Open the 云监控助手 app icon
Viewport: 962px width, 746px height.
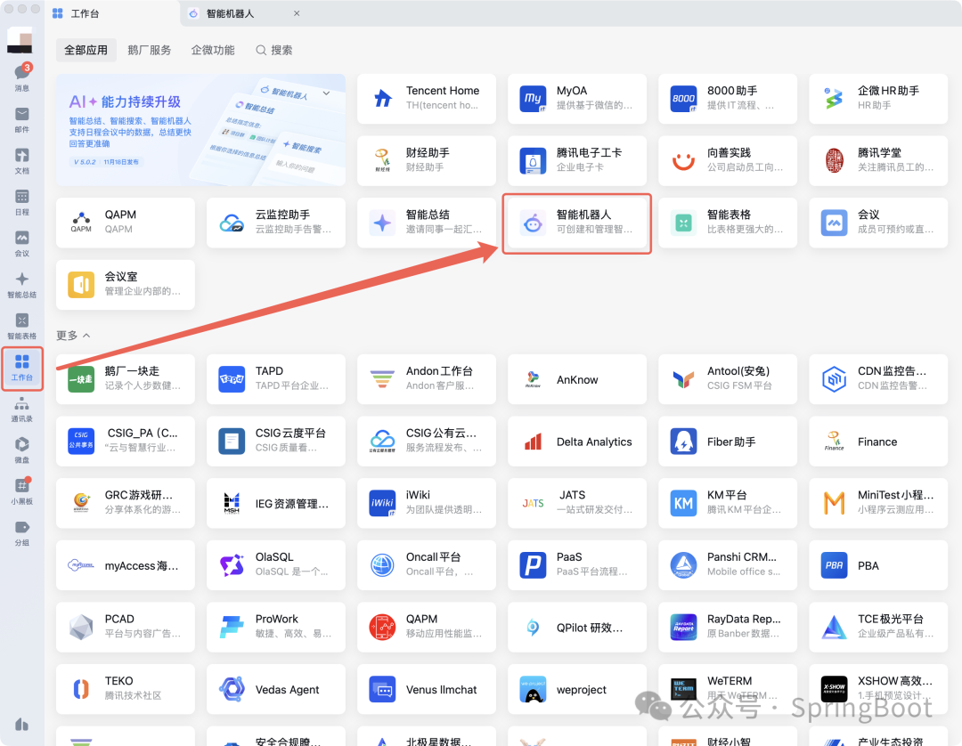pyautogui.click(x=232, y=222)
